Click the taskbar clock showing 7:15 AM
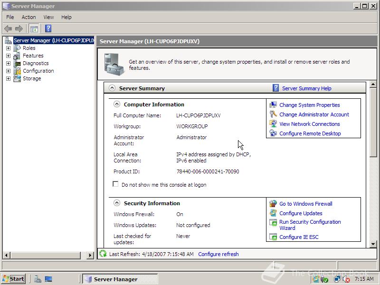This screenshot has width=380, height=285. point(364,279)
